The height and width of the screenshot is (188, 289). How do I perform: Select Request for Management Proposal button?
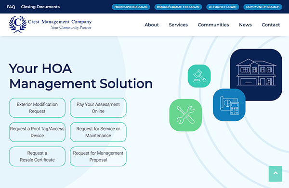(x=98, y=156)
